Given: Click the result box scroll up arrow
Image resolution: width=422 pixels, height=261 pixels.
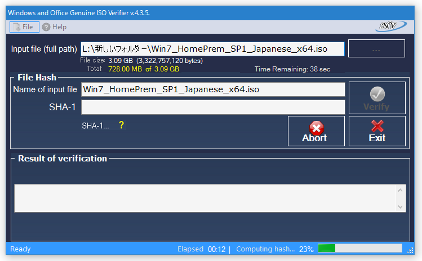Looking at the screenshot, I should (400, 190).
